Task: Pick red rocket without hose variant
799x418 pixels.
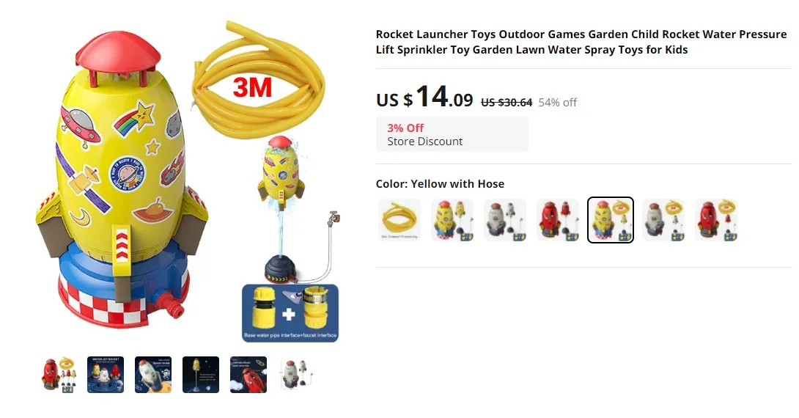Action: pyautogui.click(x=558, y=220)
